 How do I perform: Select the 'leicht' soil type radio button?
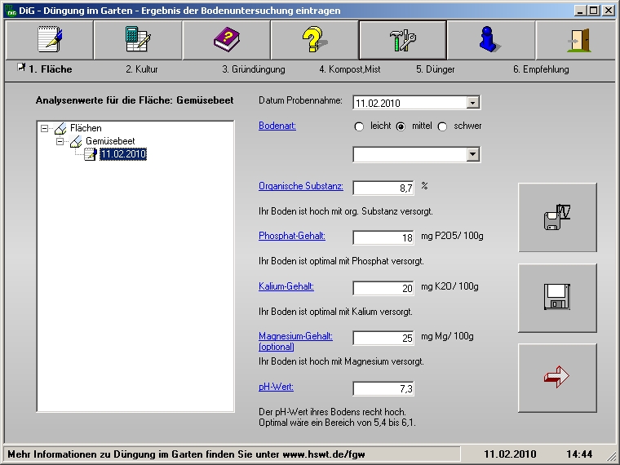(359, 126)
